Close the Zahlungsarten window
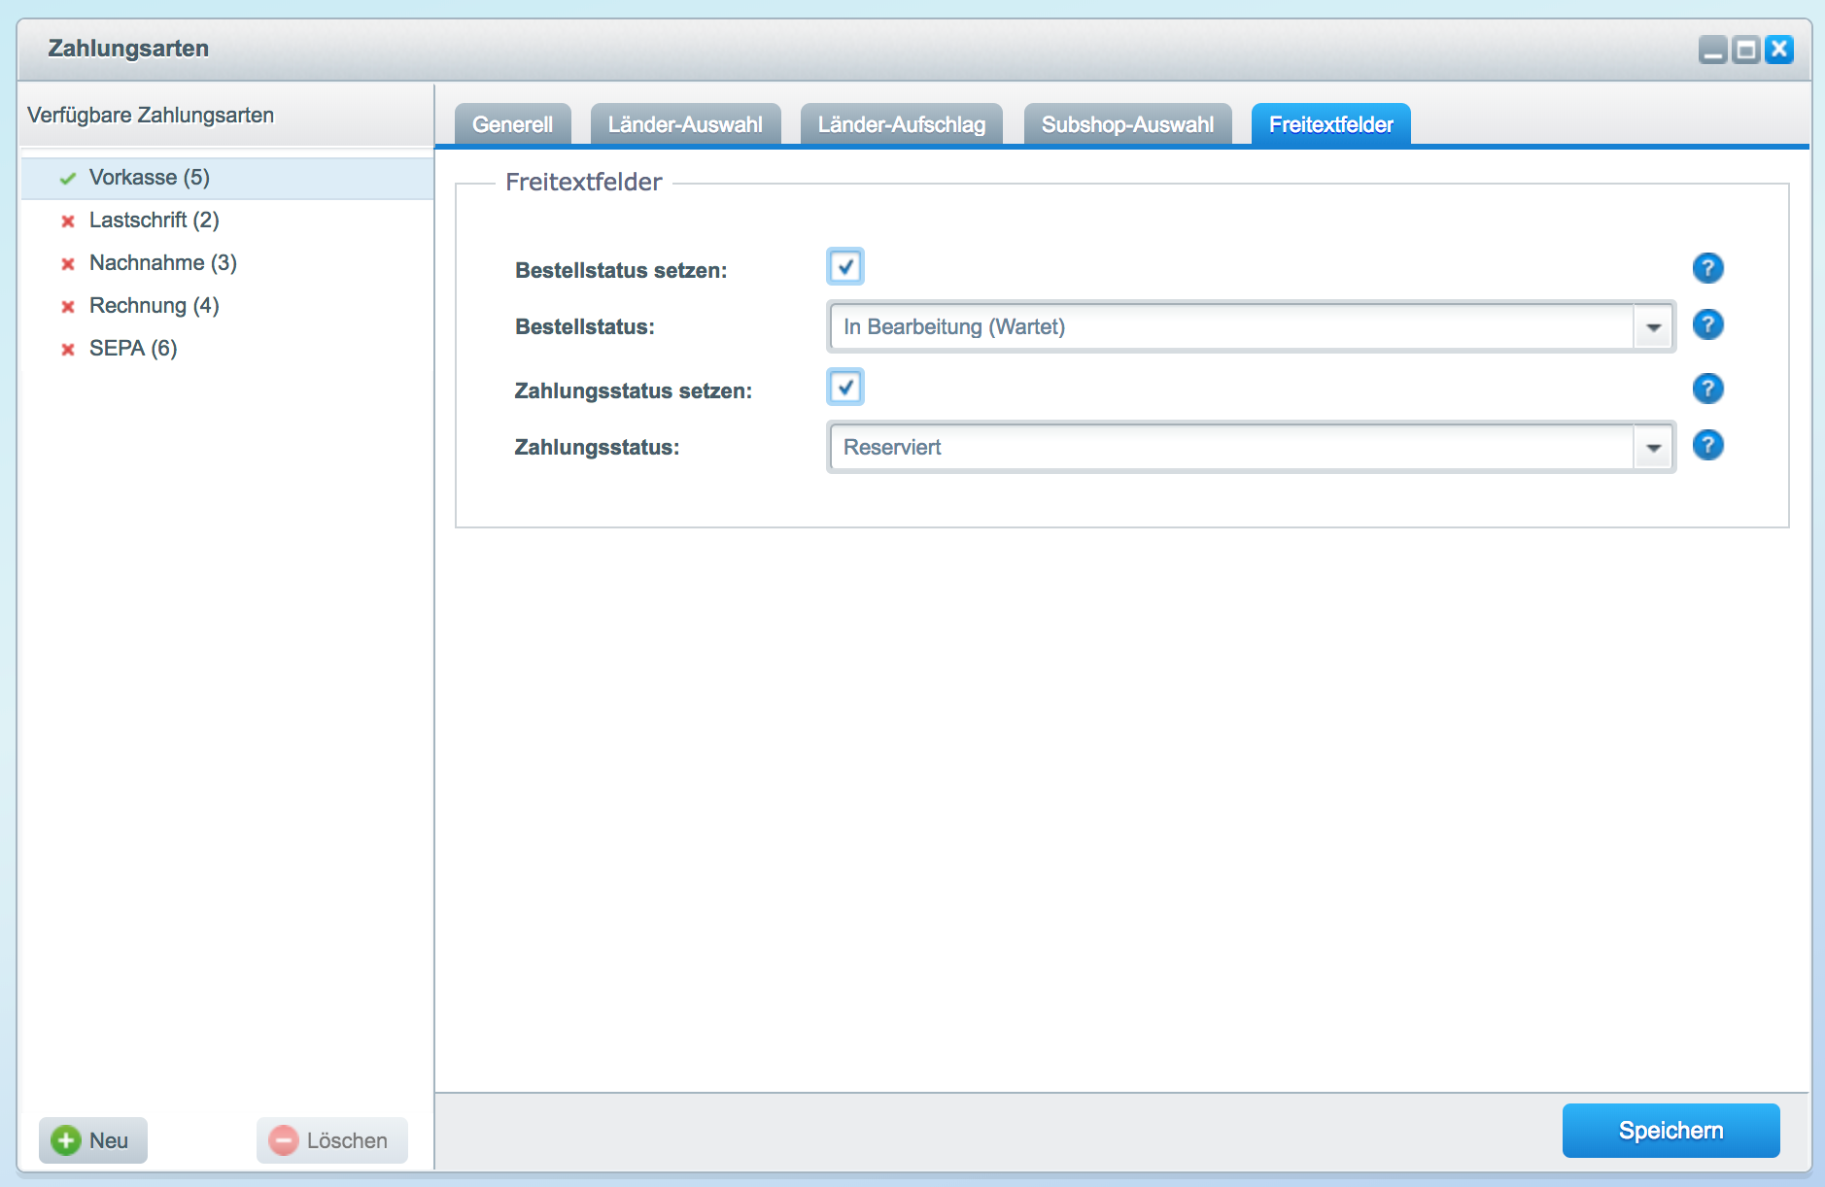 (x=1779, y=50)
